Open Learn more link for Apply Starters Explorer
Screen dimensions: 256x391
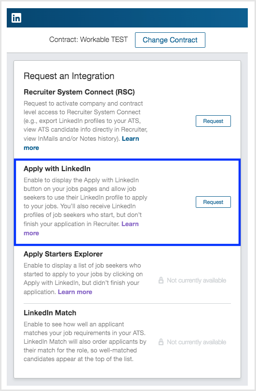75,292
